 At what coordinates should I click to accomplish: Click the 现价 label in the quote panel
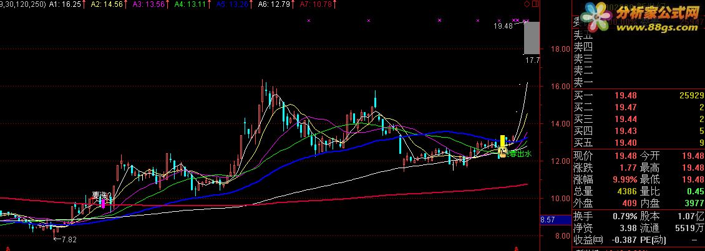(x=583, y=156)
